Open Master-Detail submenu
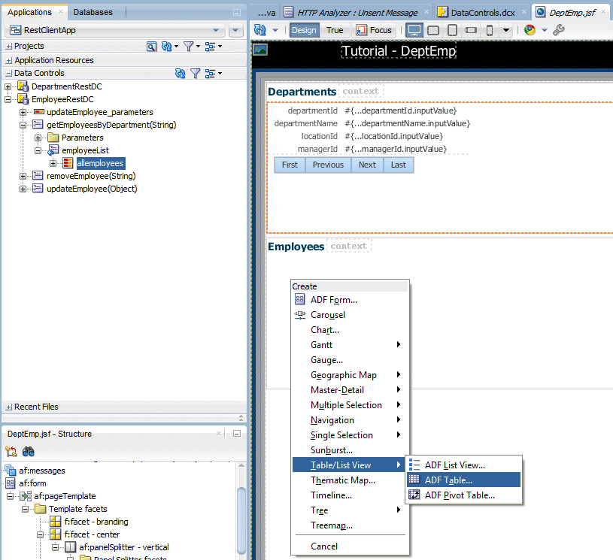The width and height of the screenshot is (613, 560). (350, 390)
